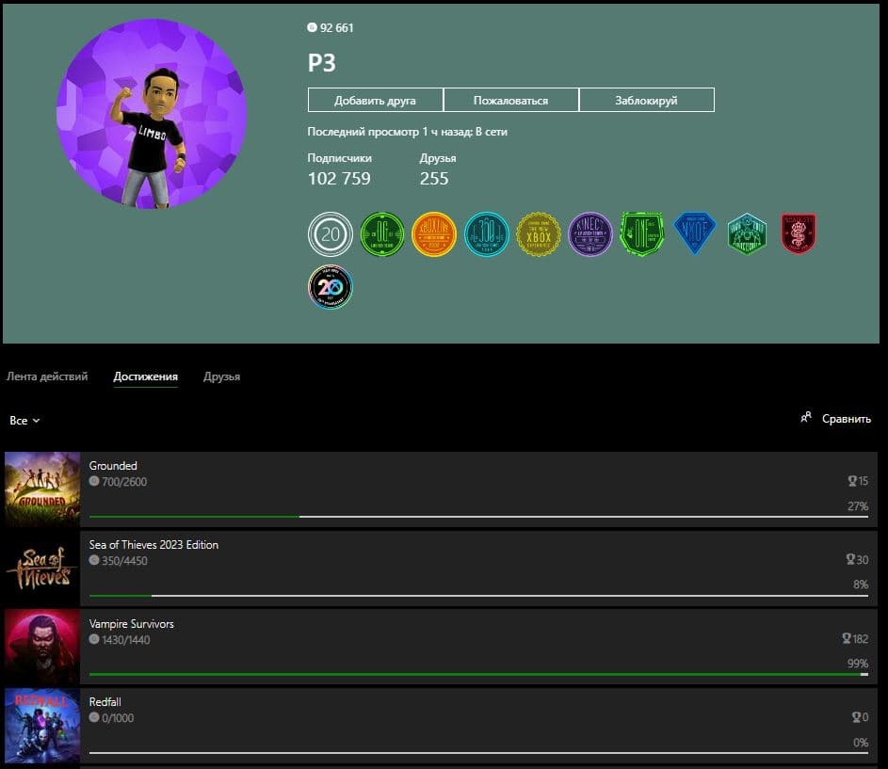Click the Redfall trophy icon showing 0
This screenshot has width=888, height=769.
click(x=857, y=717)
